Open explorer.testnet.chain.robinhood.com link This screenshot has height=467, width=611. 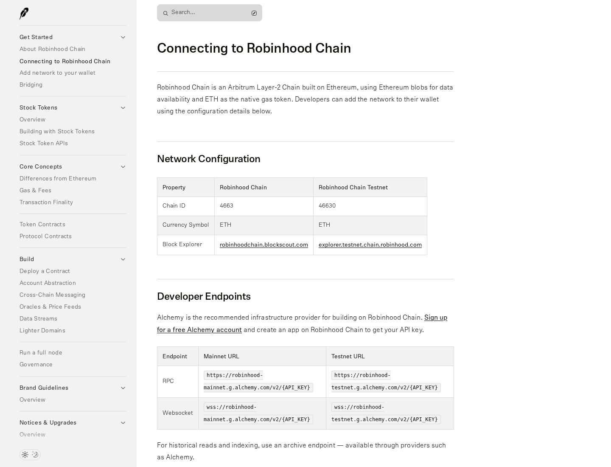tap(370, 245)
